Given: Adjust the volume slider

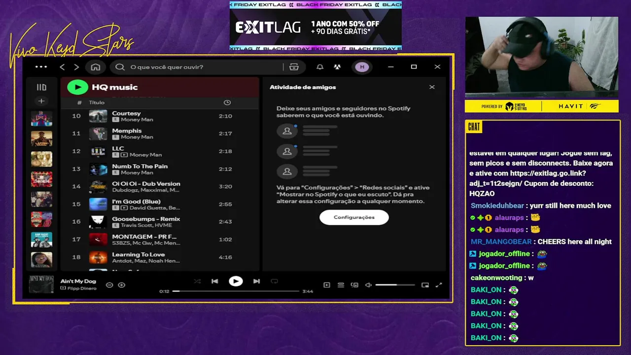Looking at the screenshot, I should point(395,285).
